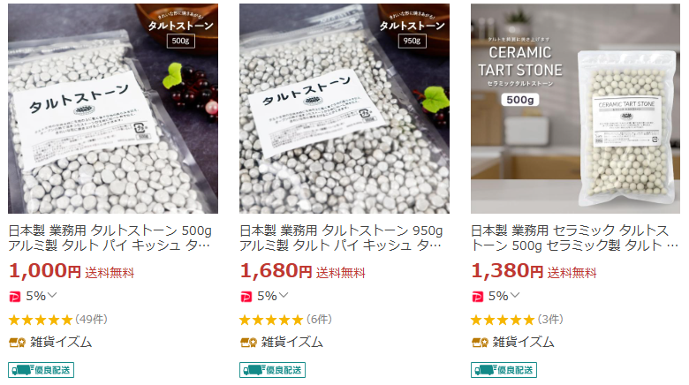Click the PayPay icon under the 1,680円 item
The image size is (689, 385).
tap(246, 297)
